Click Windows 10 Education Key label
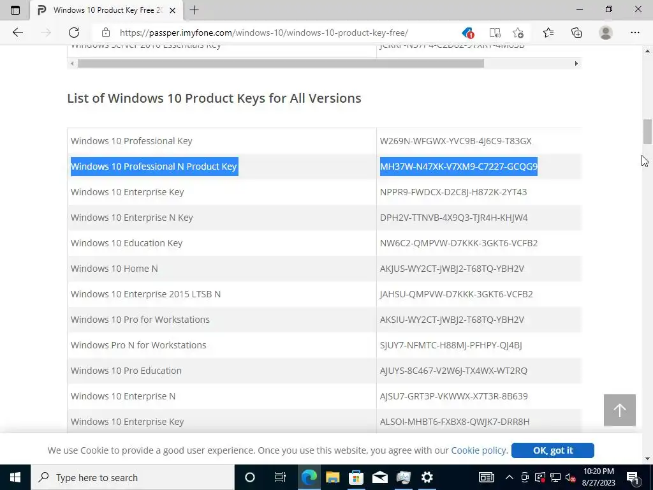This screenshot has height=490, width=653. point(127,243)
